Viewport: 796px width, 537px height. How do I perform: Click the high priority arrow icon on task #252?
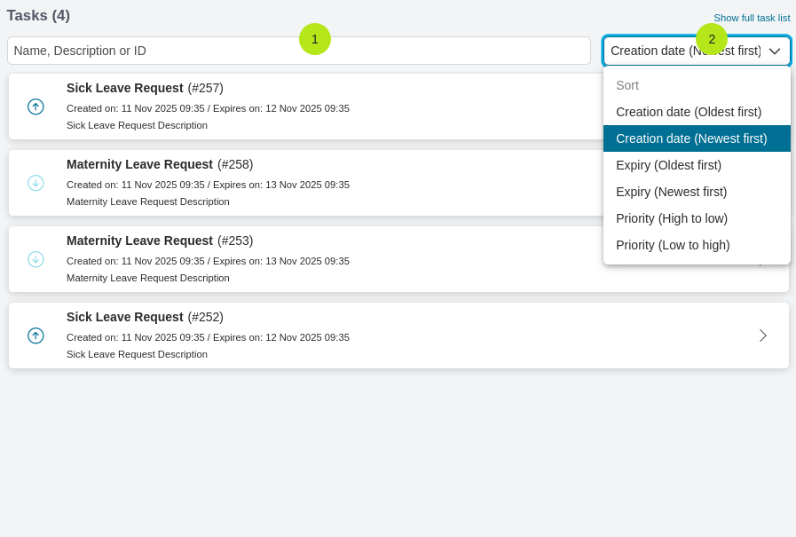[x=35, y=336]
